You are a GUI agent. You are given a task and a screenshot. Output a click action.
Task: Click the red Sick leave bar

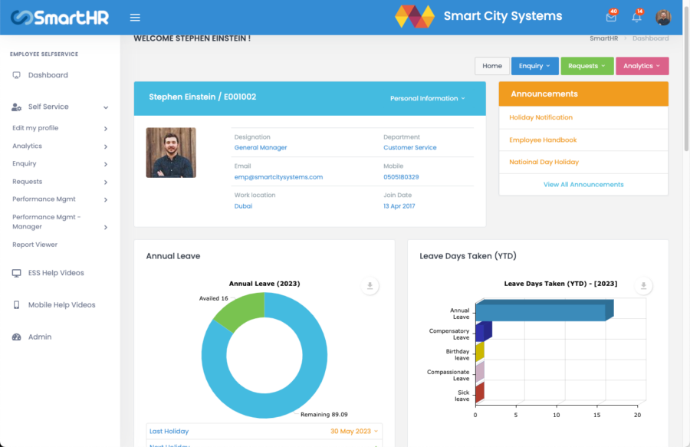point(480,393)
